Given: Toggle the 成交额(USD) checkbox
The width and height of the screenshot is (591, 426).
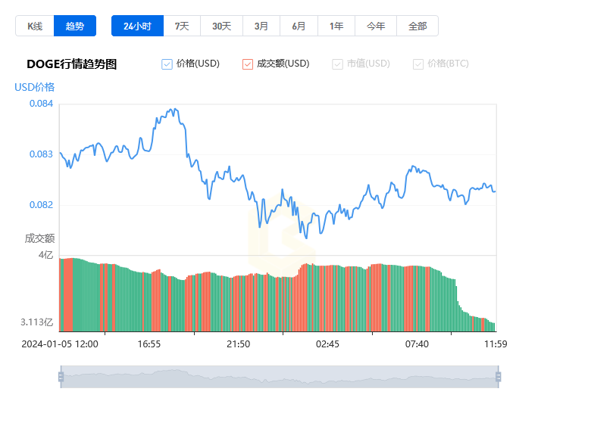Looking at the screenshot, I should pyautogui.click(x=248, y=64).
